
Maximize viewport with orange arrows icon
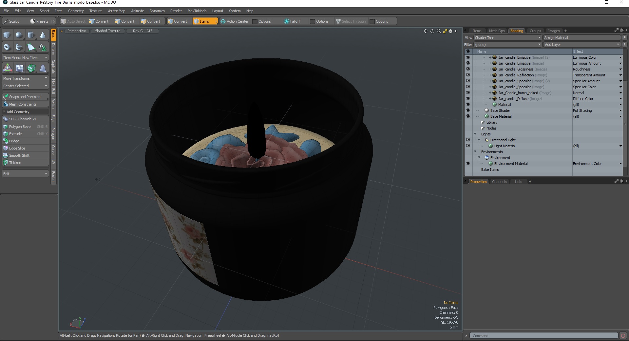(445, 31)
